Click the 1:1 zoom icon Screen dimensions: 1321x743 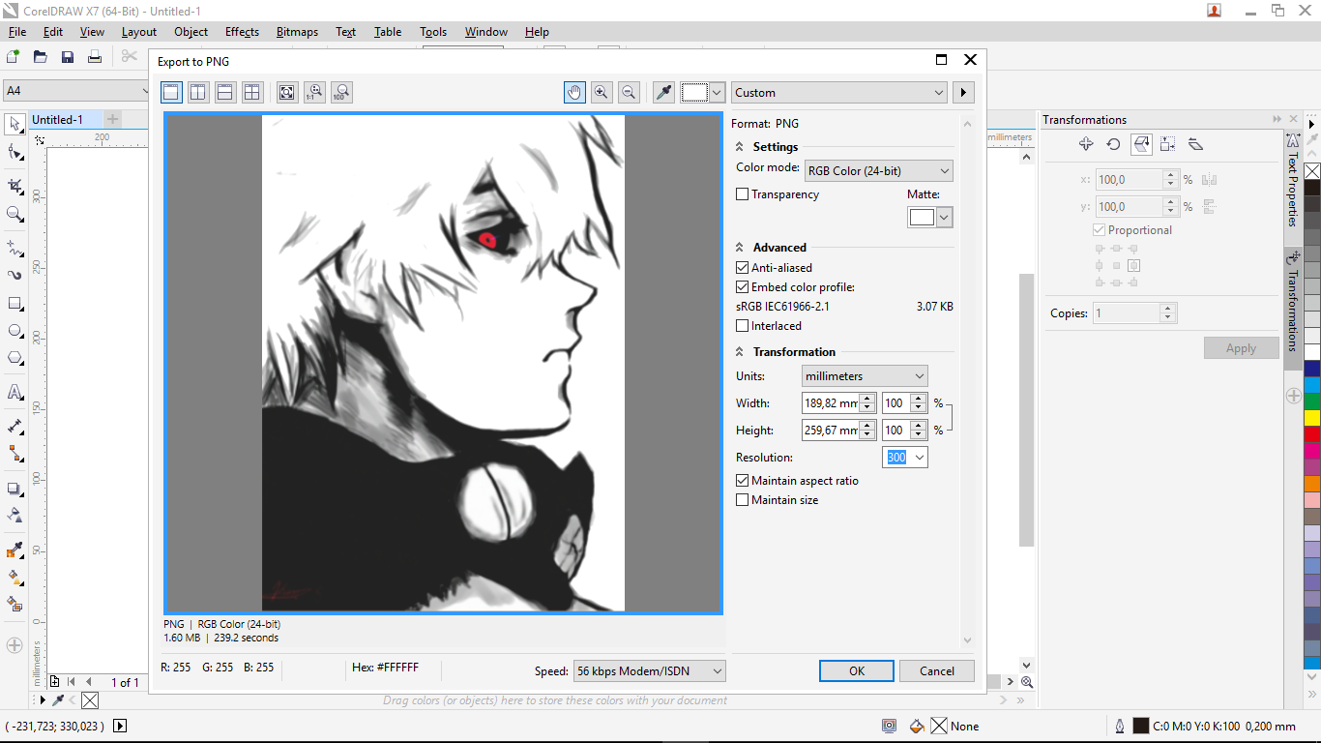(314, 92)
